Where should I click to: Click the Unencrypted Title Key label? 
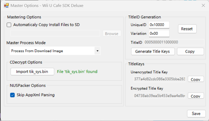[149, 72]
